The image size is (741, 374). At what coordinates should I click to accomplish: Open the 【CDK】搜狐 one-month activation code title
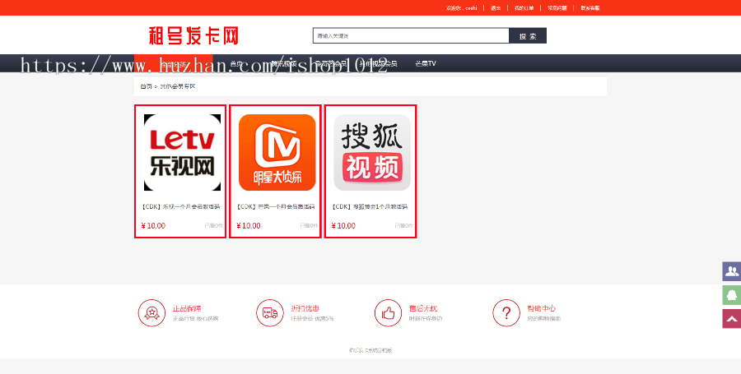[370, 206]
